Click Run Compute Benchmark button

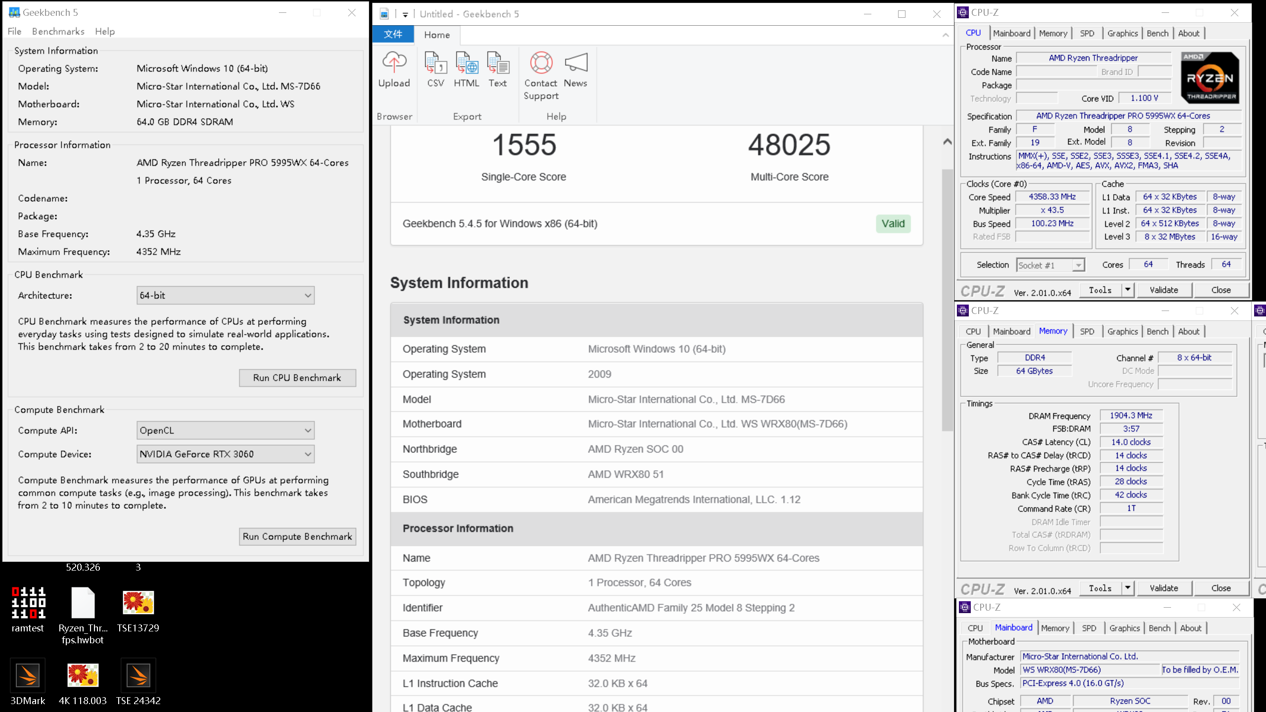[297, 537]
